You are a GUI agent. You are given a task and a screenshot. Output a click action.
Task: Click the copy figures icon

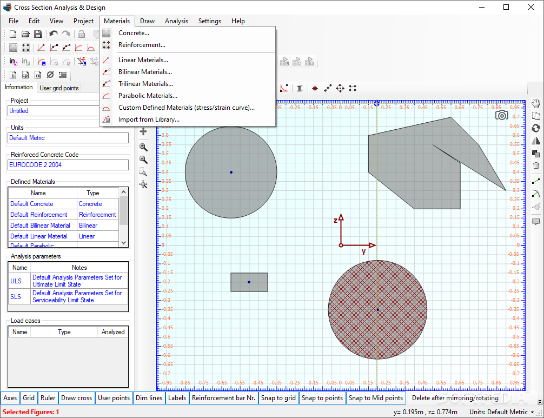[536, 116]
